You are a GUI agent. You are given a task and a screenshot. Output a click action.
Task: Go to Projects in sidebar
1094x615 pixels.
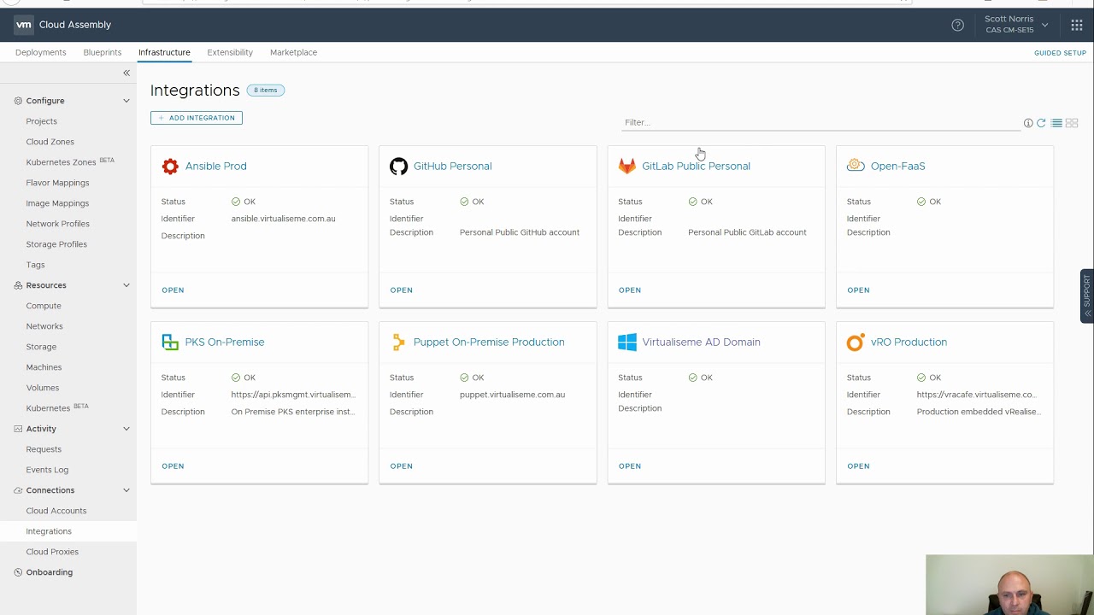click(x=41, y=121)
